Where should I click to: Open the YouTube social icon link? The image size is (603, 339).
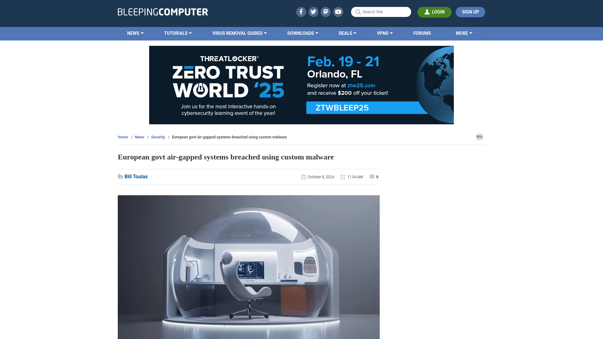(338, 12)
